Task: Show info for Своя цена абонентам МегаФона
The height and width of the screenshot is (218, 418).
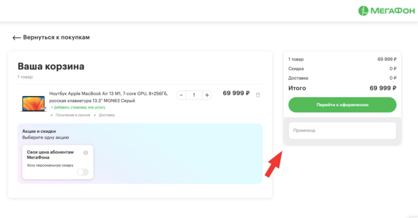Action: (x=86, y=153)
